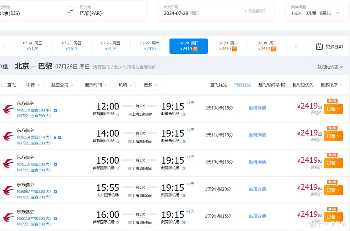Click the video icon beside MU5114
The height and width of the screenshot is (231, 350).
point(59,137)
